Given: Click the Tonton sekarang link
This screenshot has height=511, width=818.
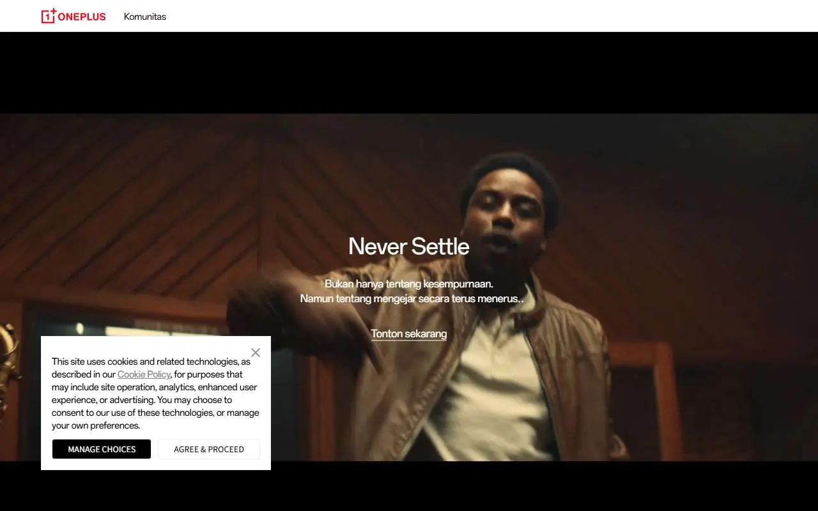Looking at the screenshot, I should [409, 333].
